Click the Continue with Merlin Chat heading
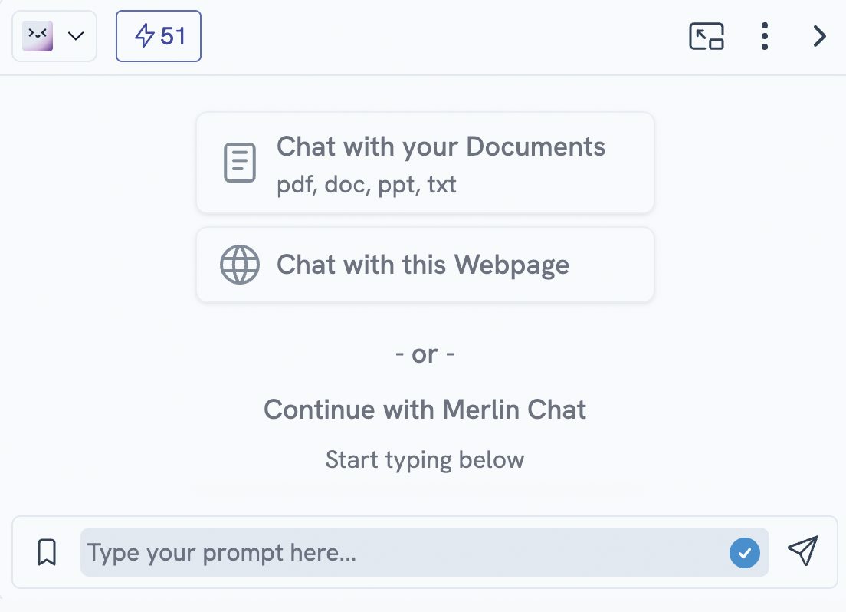The image size is (846, 612). click(x=425, y=410)
